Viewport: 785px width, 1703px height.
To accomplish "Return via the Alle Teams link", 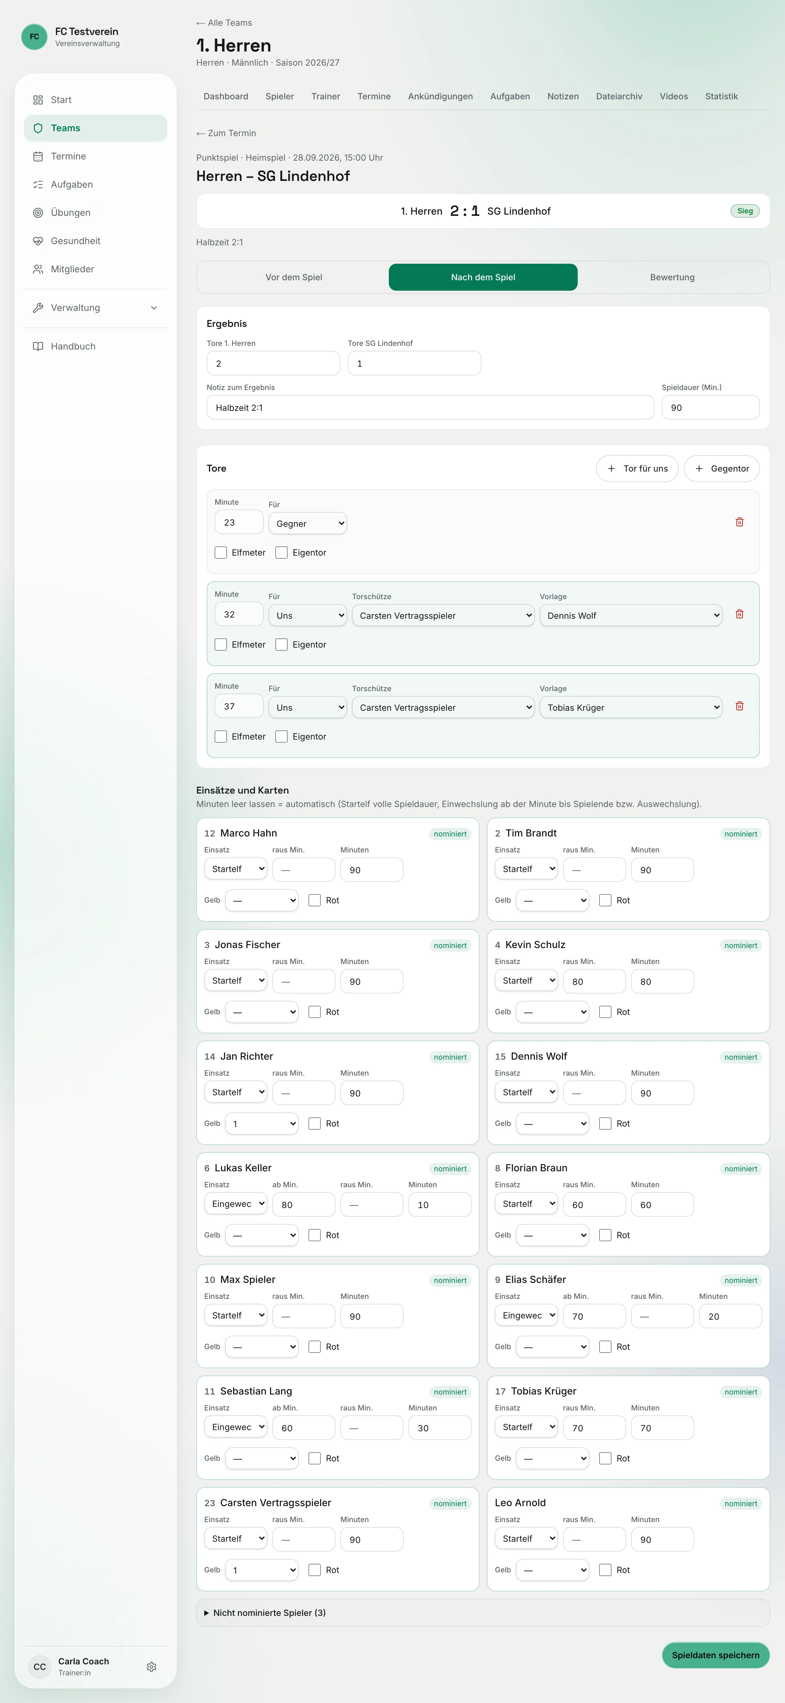I will (224, 22).
